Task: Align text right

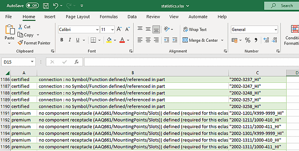Action: coord(156,40)
